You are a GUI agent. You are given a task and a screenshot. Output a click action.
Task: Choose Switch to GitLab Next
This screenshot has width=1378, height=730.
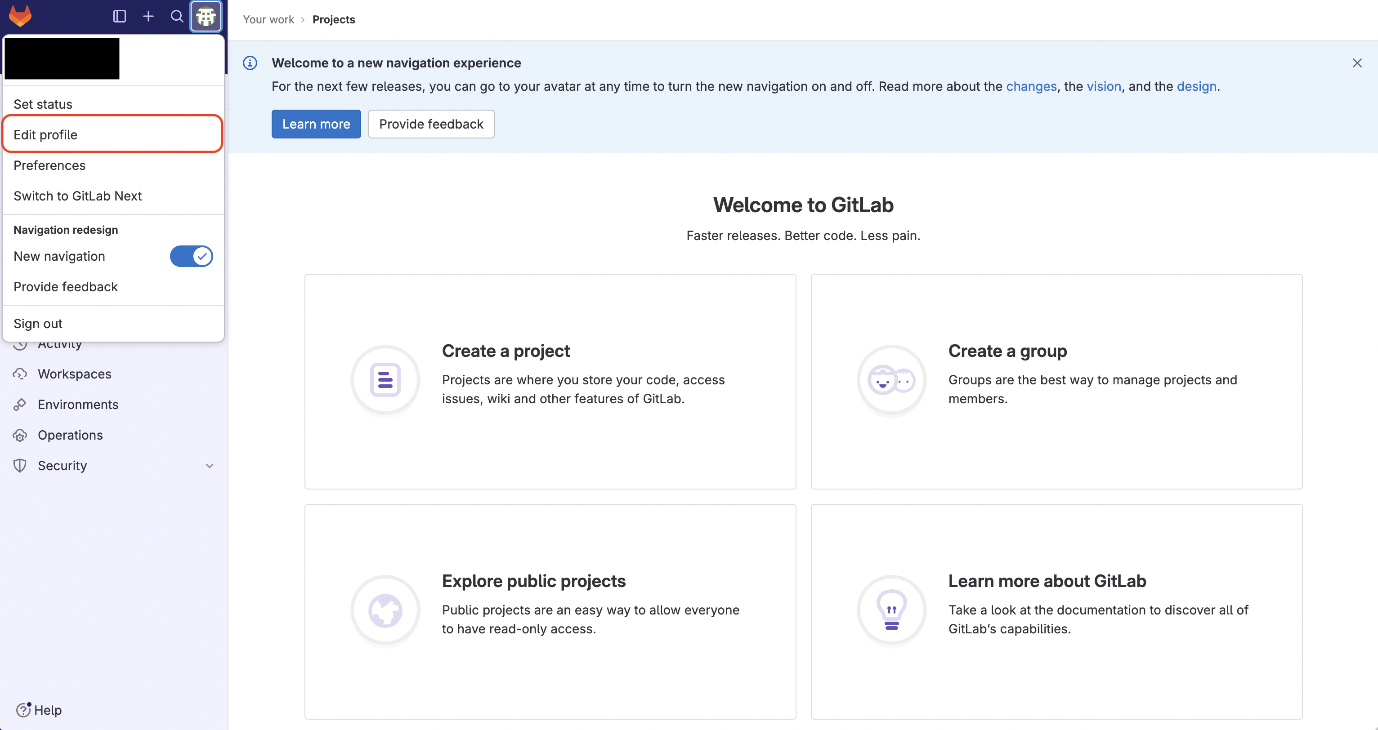pyautogui.click(x=77, y=196)
